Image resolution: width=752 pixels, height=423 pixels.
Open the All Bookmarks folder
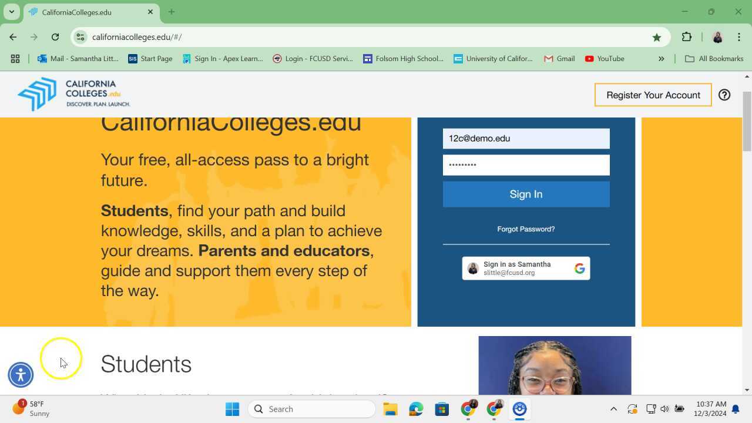714,59
